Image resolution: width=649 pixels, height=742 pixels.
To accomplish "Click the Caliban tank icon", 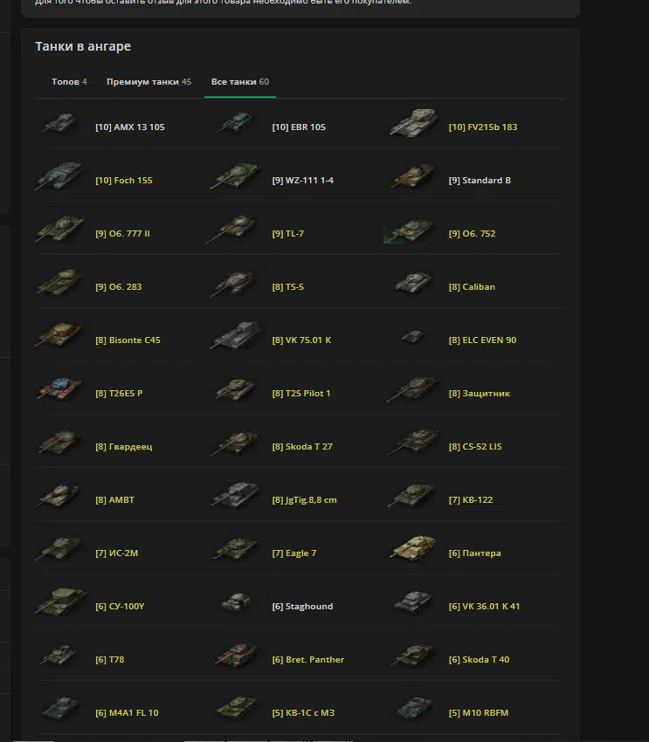I will (413, 283).
